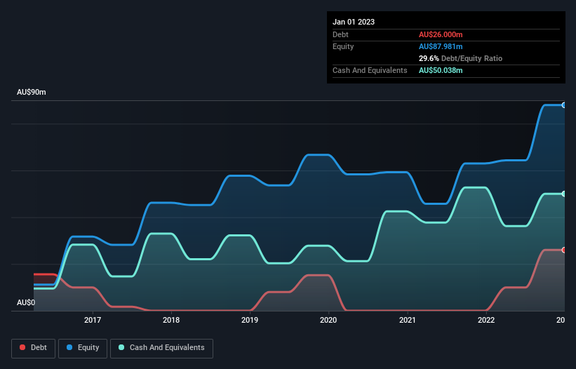Select the Cash endpoint marker at chart edge
This screenshot has width=576, height=369.
pyautogui.click(x=563, y=194)
